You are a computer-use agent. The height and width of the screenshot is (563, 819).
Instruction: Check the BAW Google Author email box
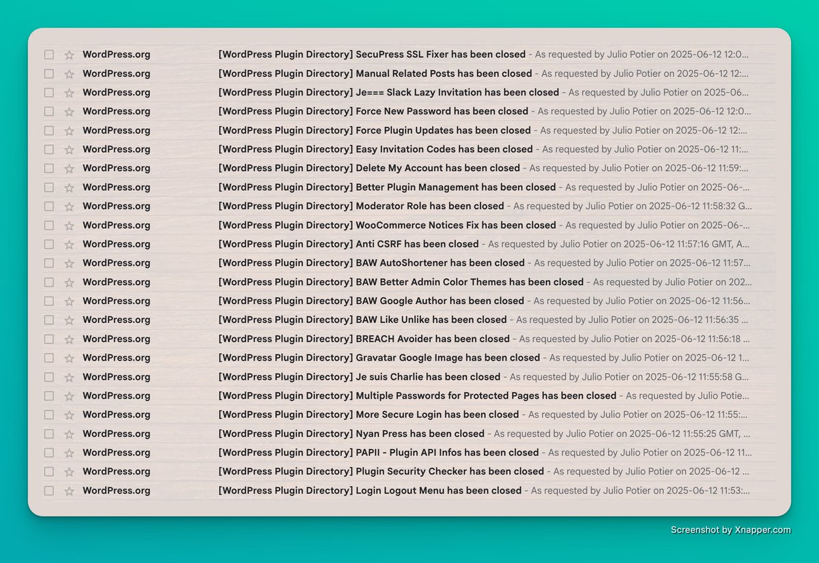(x=49, y=301)
